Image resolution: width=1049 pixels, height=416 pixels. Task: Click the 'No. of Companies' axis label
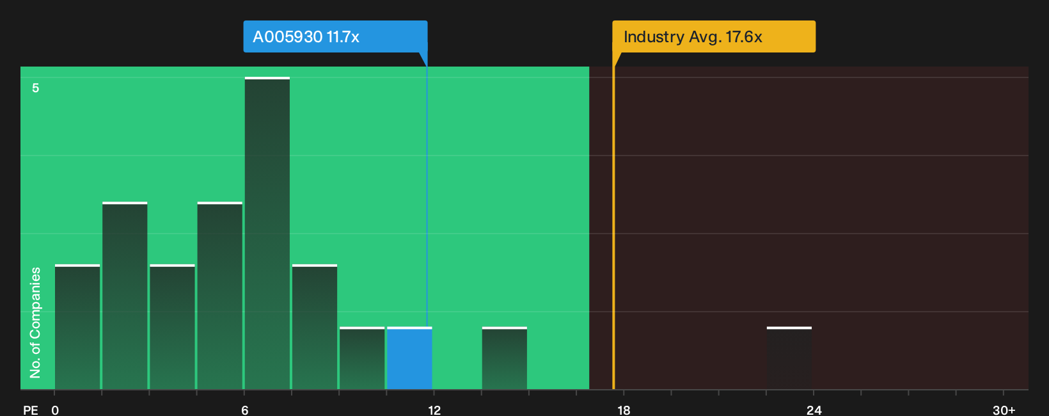tap(35, 323)
